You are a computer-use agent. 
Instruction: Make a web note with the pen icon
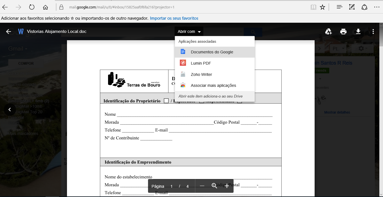pos(352,7)
